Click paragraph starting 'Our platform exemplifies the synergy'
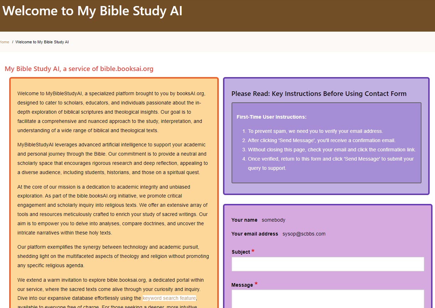Image resolution: width=435 pixels, height=308 pixels. pos(113,256)
